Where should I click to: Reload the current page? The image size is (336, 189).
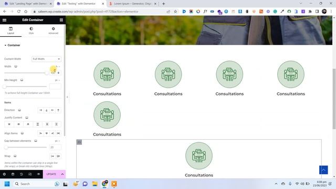(x=19, y=12)
